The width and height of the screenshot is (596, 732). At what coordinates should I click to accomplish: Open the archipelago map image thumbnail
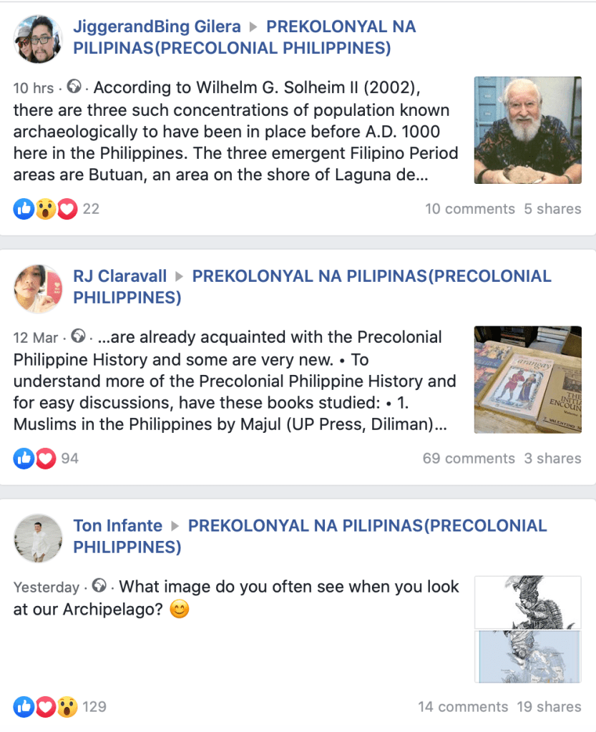528,629
